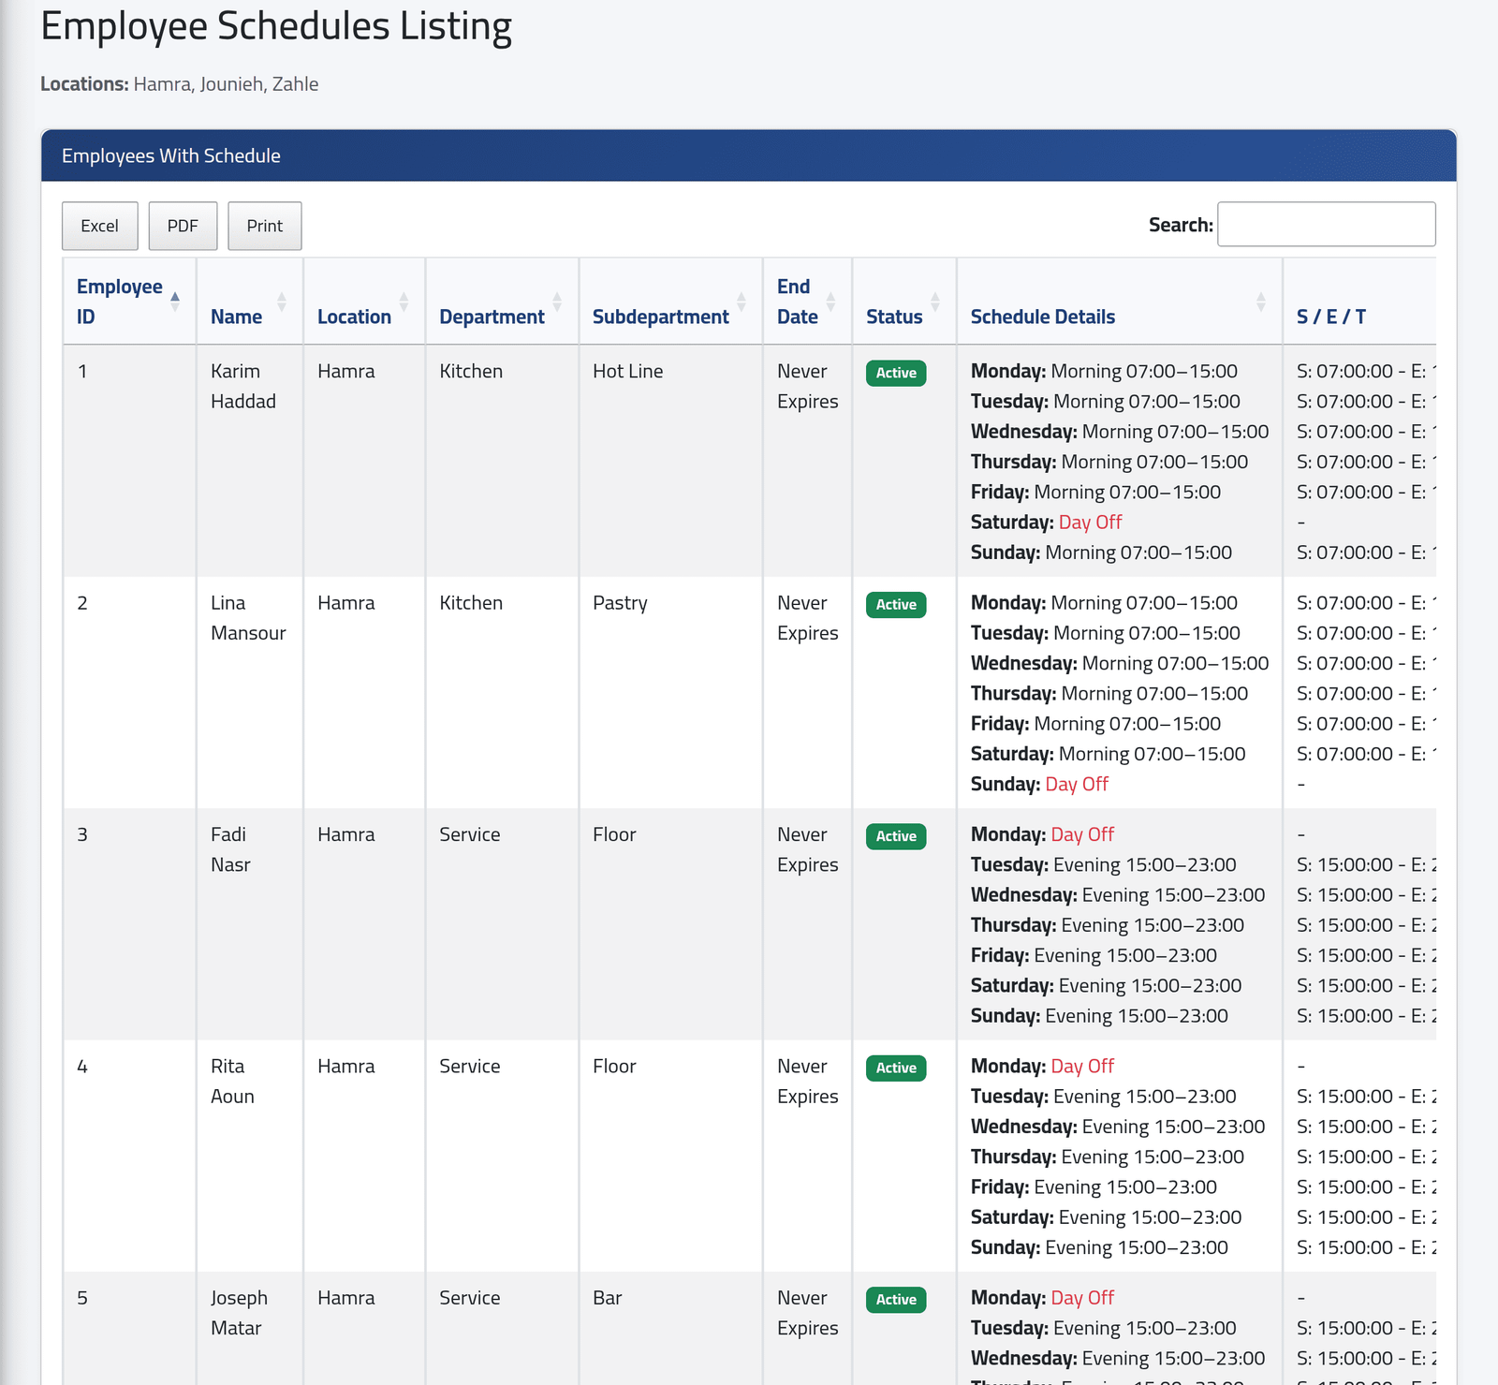Image resolution: width=1498 pixels, height=1385 pixels.
Task: Click Schedule Details sort arrows
Action: 1261,302
